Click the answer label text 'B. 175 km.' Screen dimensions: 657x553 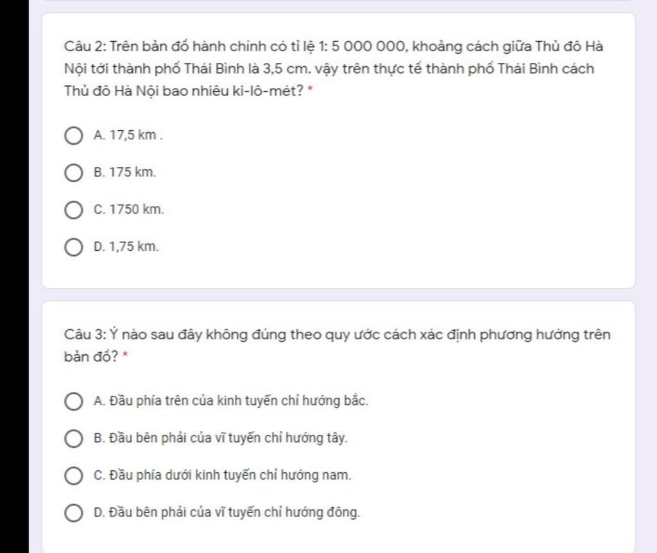tap(124, 172)
